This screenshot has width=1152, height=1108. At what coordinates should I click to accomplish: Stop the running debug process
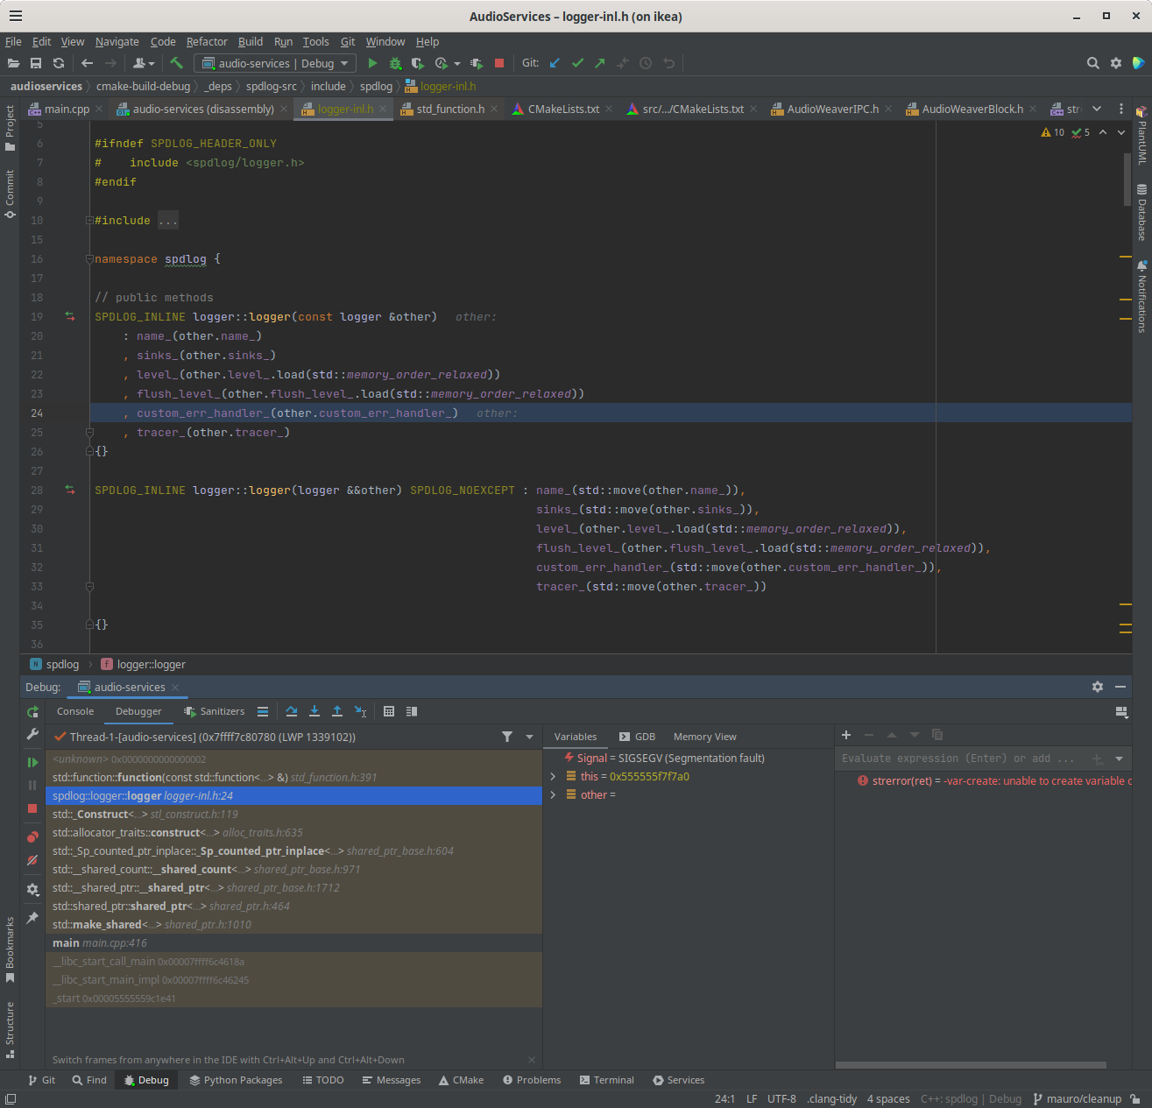pos(32,808)
